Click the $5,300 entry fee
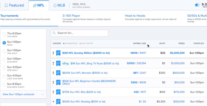207x106 pixels. click(161, 102)
